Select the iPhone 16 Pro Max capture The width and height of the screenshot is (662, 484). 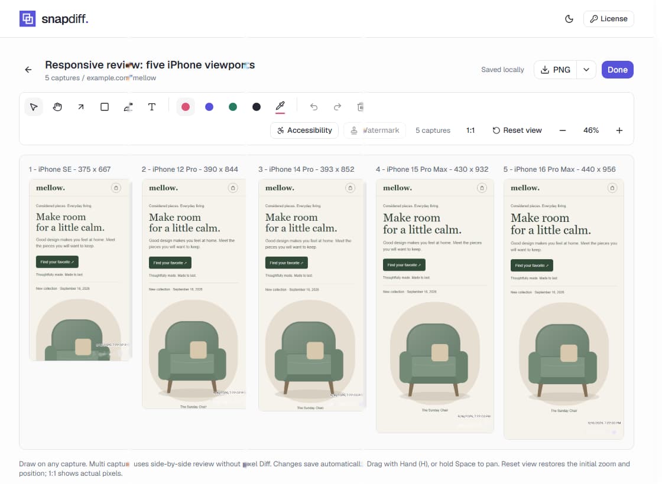[x=564, y=309]
